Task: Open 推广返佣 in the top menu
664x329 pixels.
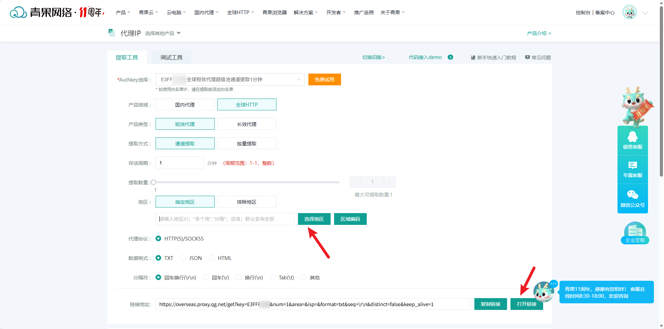Action: [364, 12]
